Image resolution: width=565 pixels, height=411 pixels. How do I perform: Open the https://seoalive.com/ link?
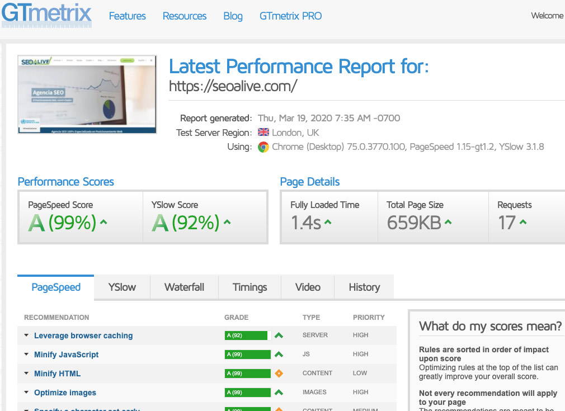point(233,87)
